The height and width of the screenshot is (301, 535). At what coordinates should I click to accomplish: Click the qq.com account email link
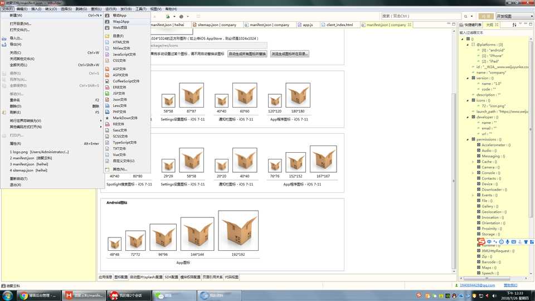pyautogui.click(x=477, y=285)
